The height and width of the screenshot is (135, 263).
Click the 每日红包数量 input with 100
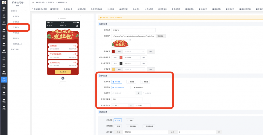point(127,99)
